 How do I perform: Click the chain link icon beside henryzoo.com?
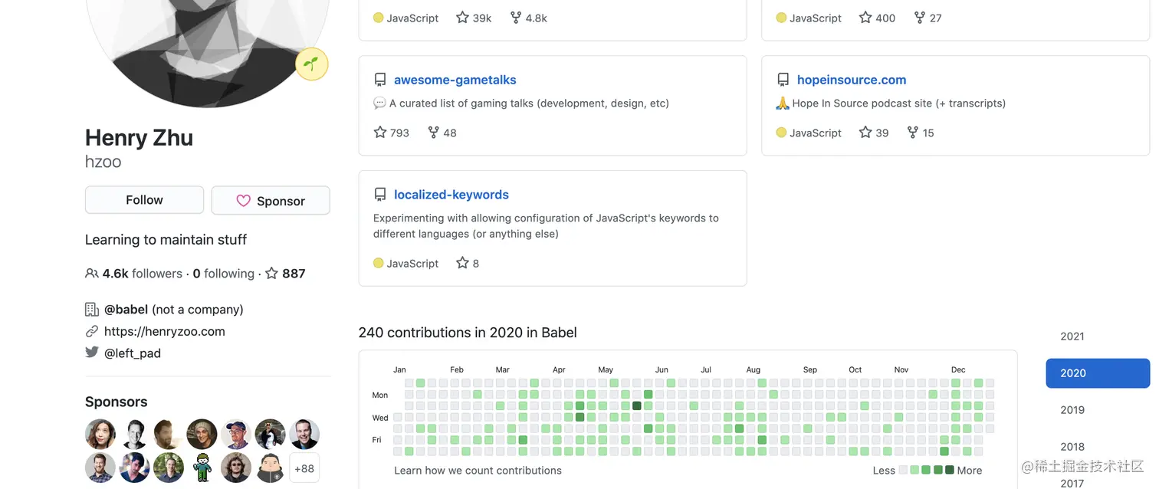[92, 331]
